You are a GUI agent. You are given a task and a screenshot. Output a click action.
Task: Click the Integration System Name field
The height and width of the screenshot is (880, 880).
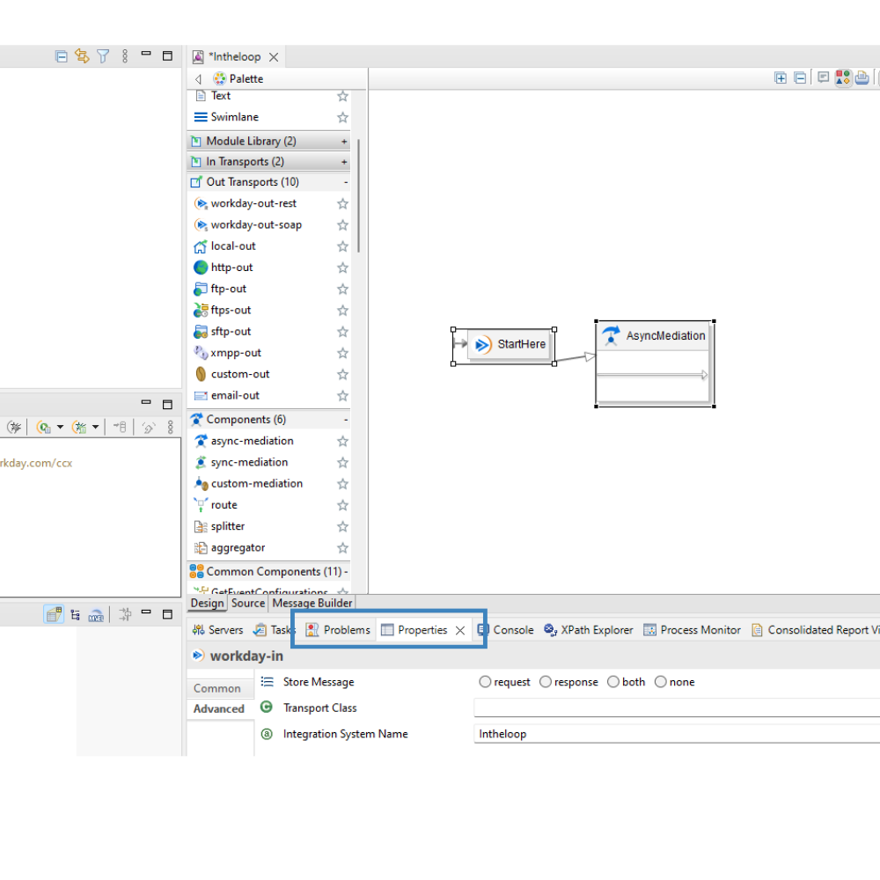click(616, 733)
